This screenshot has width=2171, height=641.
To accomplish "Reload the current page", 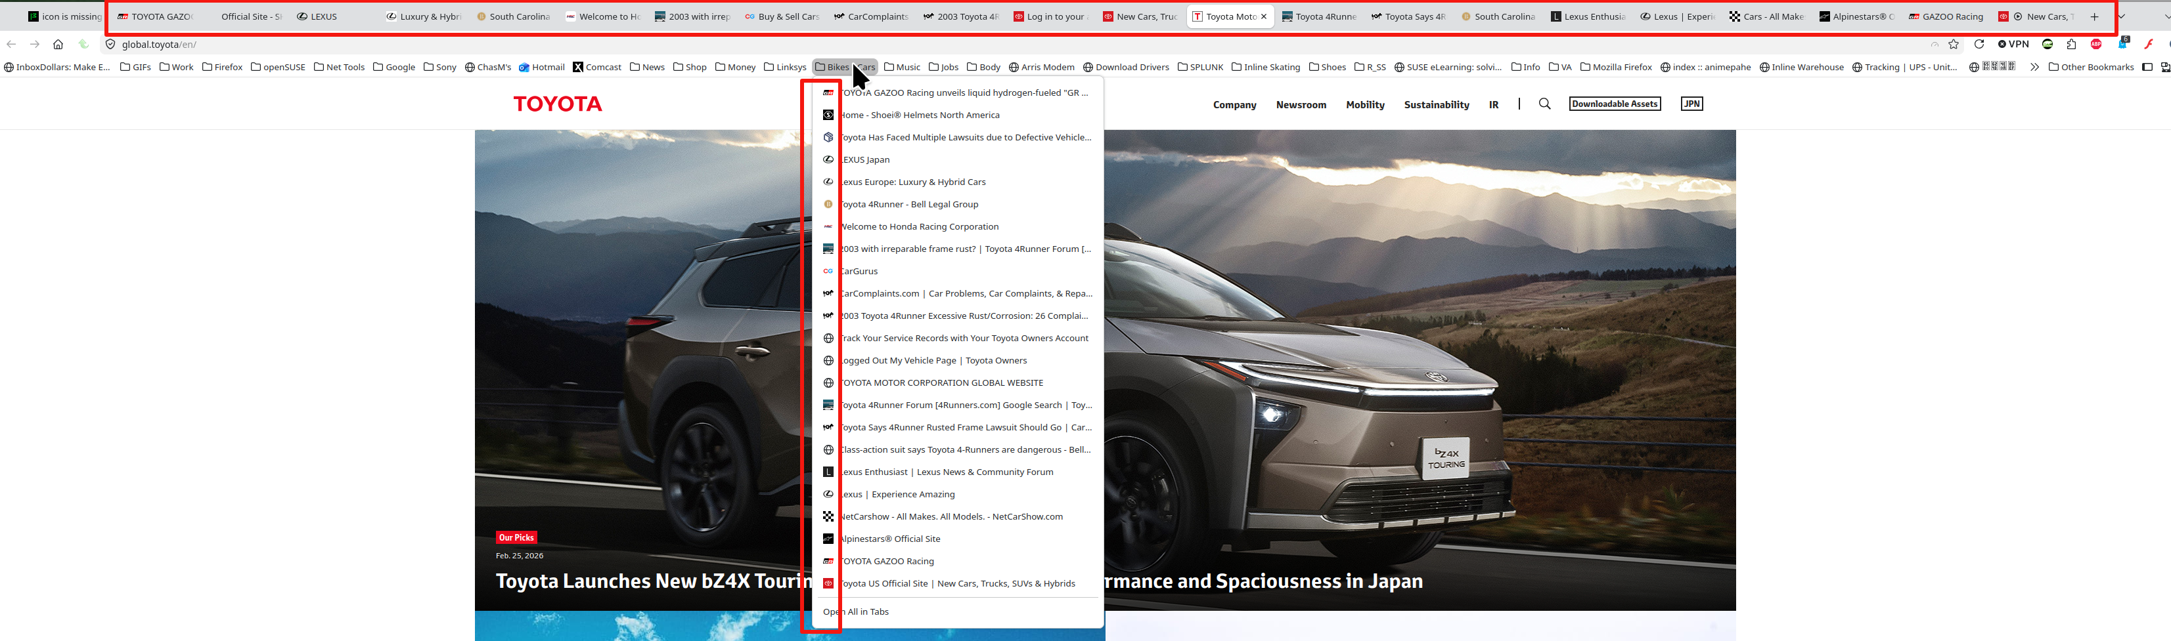I will coord(1979,45).
